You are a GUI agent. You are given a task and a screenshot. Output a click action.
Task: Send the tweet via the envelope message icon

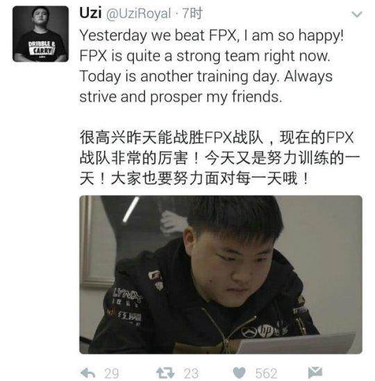click(x=315, y=373)
